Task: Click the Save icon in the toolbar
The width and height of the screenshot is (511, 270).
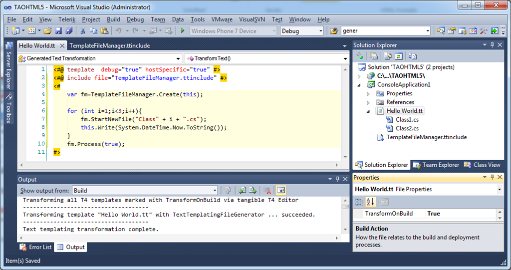Action: pyautogui.click(x=58, y=31)
